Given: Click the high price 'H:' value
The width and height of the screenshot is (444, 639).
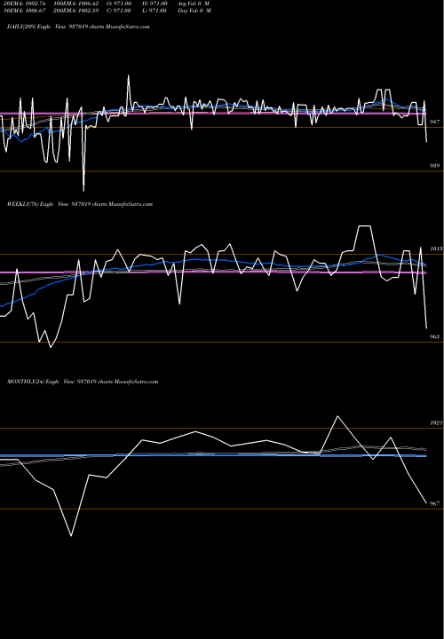Looking at the screenshot, I should 155,4.
